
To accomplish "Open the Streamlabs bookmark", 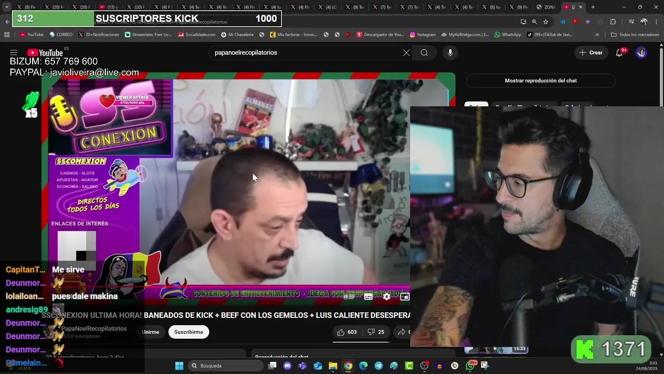I will (x=148, y=35).
